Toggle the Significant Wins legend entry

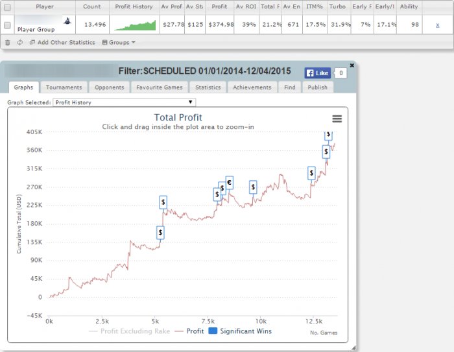click(240, 331)
